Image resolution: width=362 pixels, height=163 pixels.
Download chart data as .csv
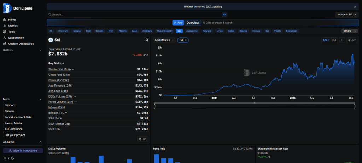352,40
